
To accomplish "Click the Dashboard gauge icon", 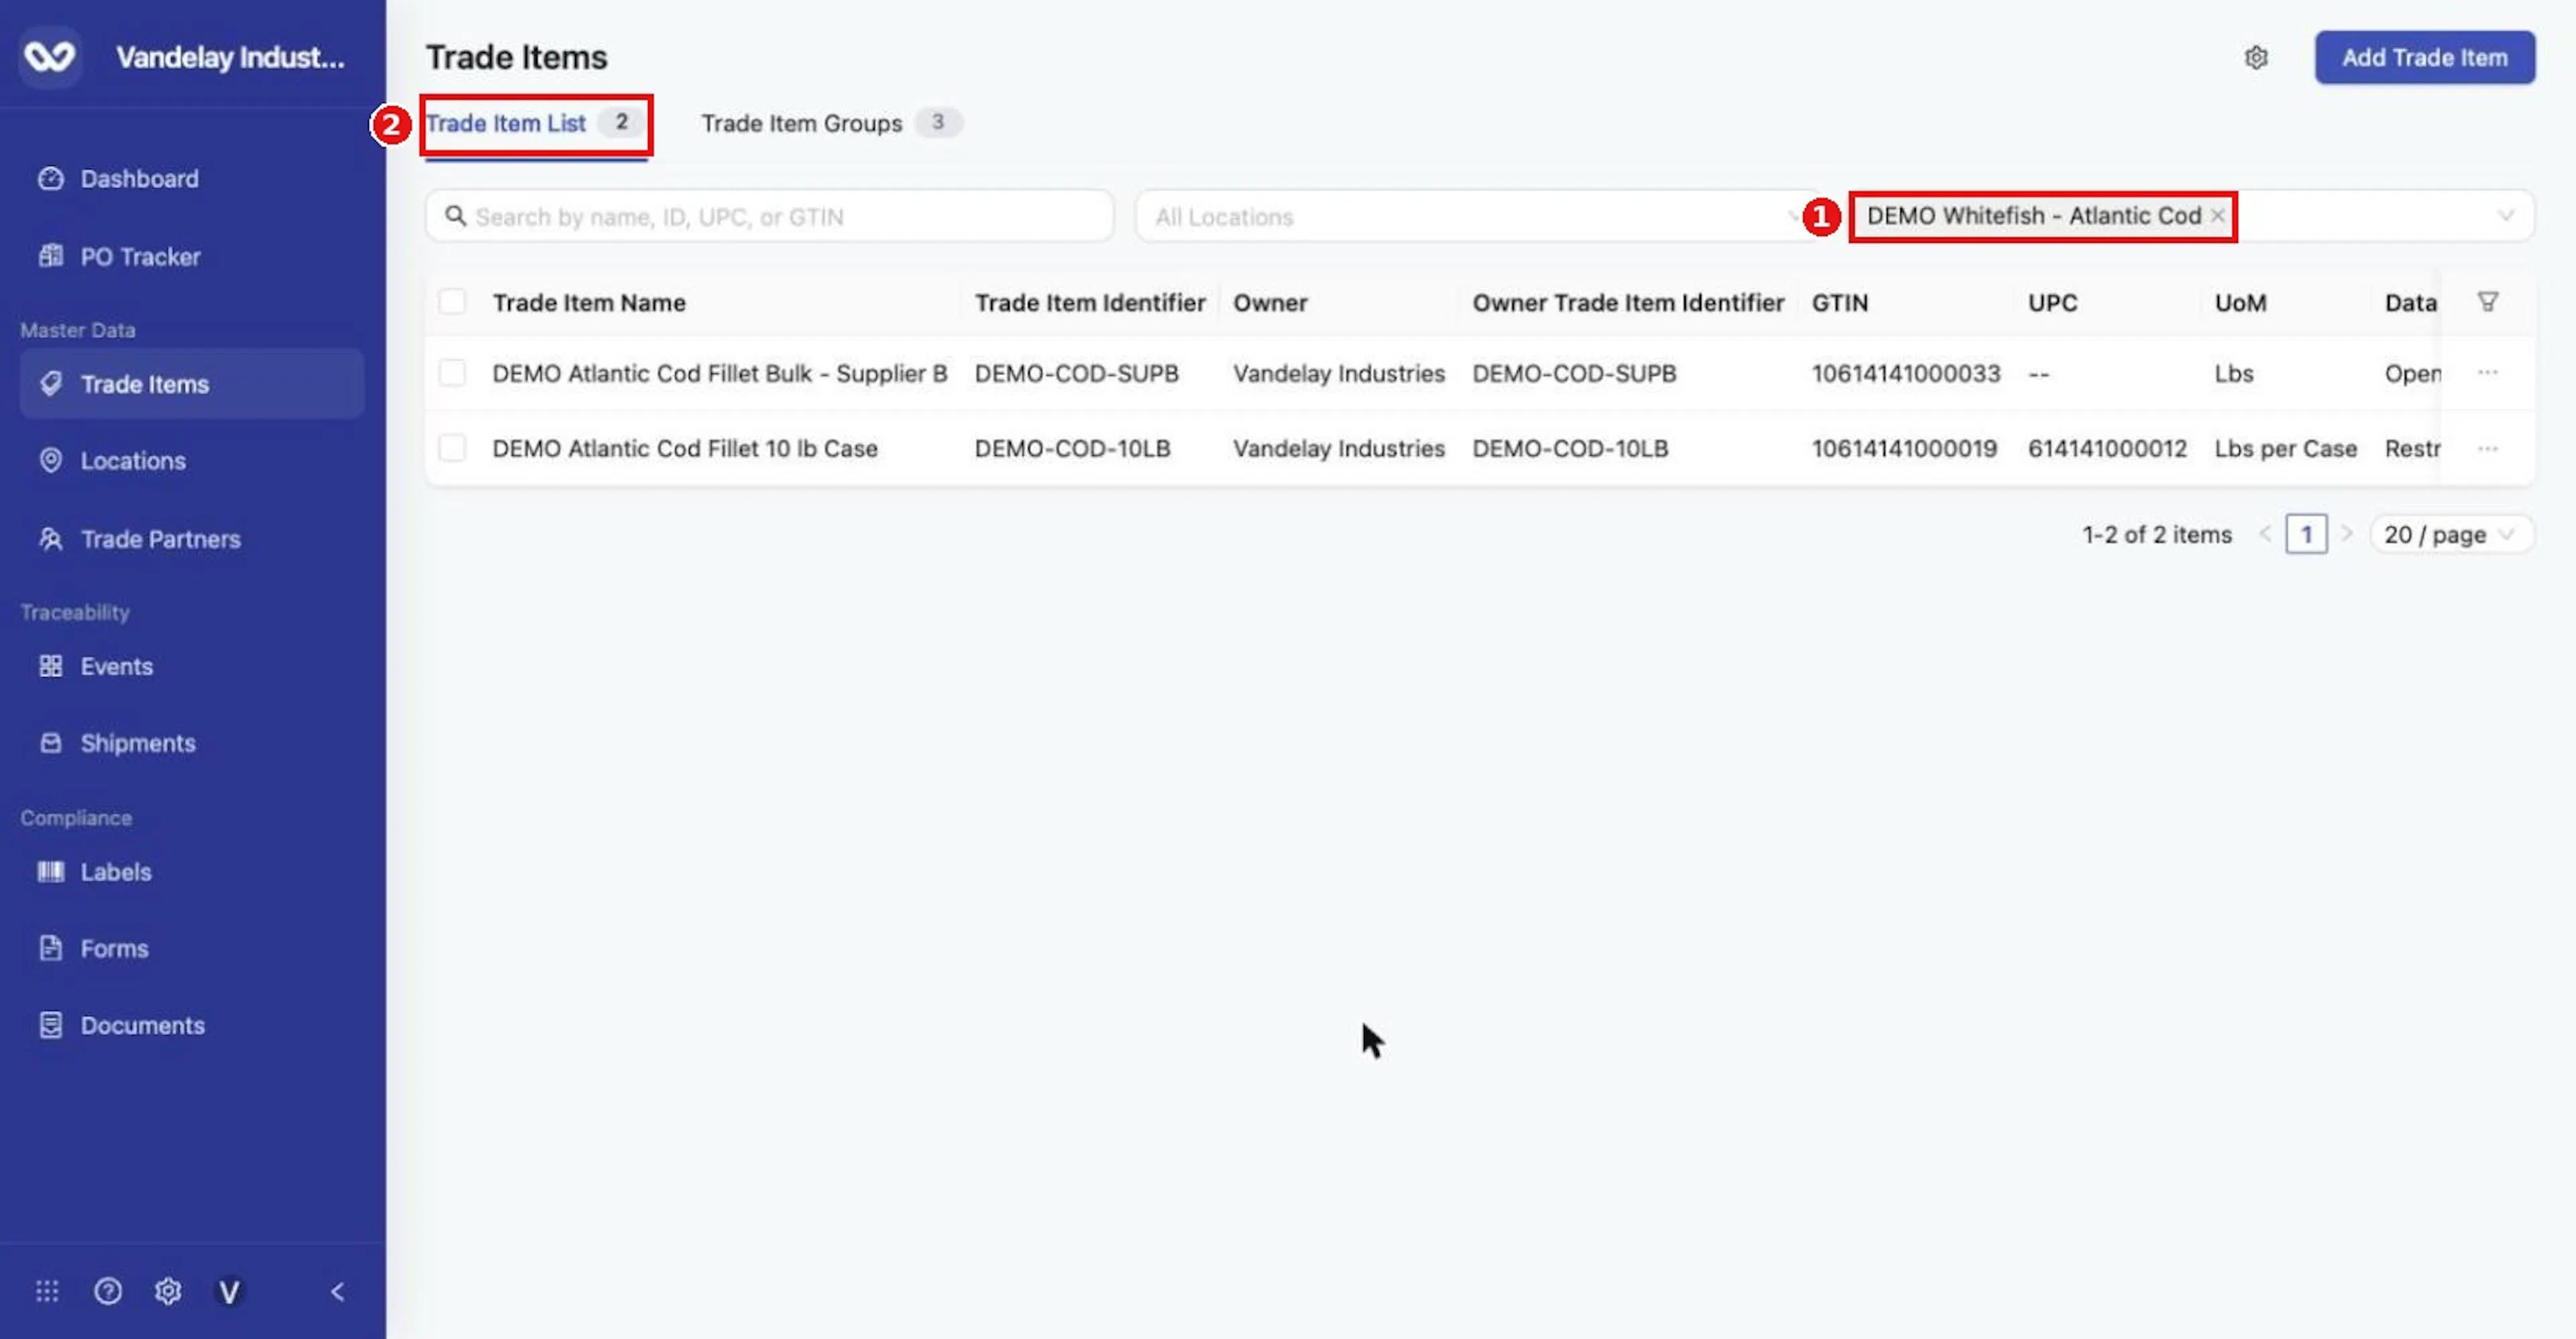I will 50,178.
